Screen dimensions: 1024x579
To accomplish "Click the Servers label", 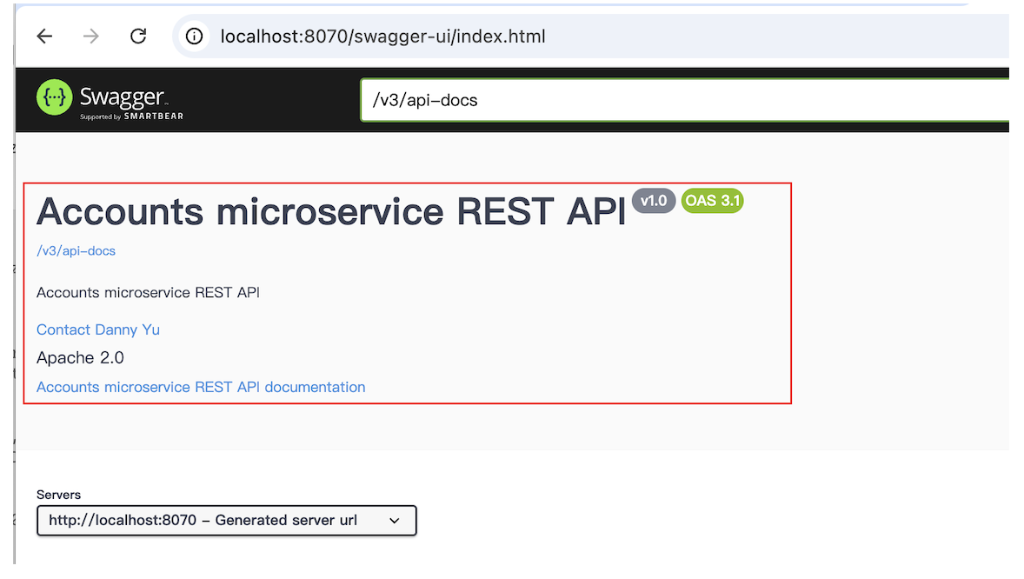I will tap(59, 495).
